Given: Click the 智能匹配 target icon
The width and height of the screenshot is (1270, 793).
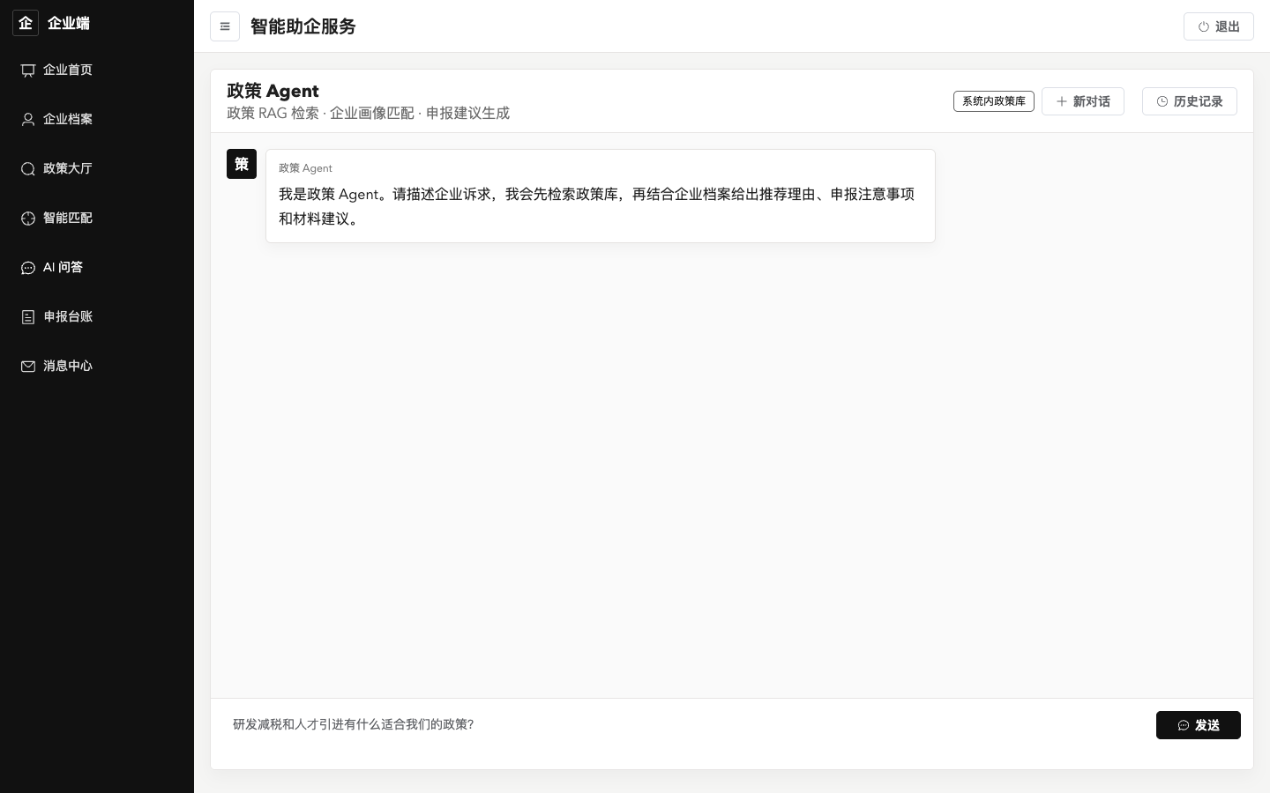Looking at the screenshot, I should tap(28, 219).
